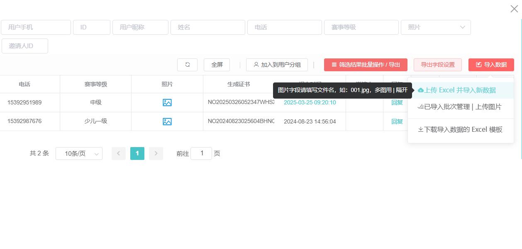Viewport: 522px width, 249px height.
Task: Click the 中级 level cell
Action: 96,102
